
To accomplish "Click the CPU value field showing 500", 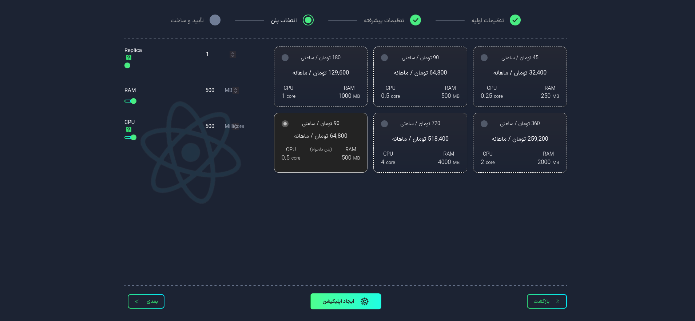I will [210, 126].
